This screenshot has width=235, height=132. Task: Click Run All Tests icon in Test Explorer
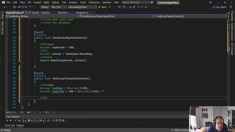(7, 120)
